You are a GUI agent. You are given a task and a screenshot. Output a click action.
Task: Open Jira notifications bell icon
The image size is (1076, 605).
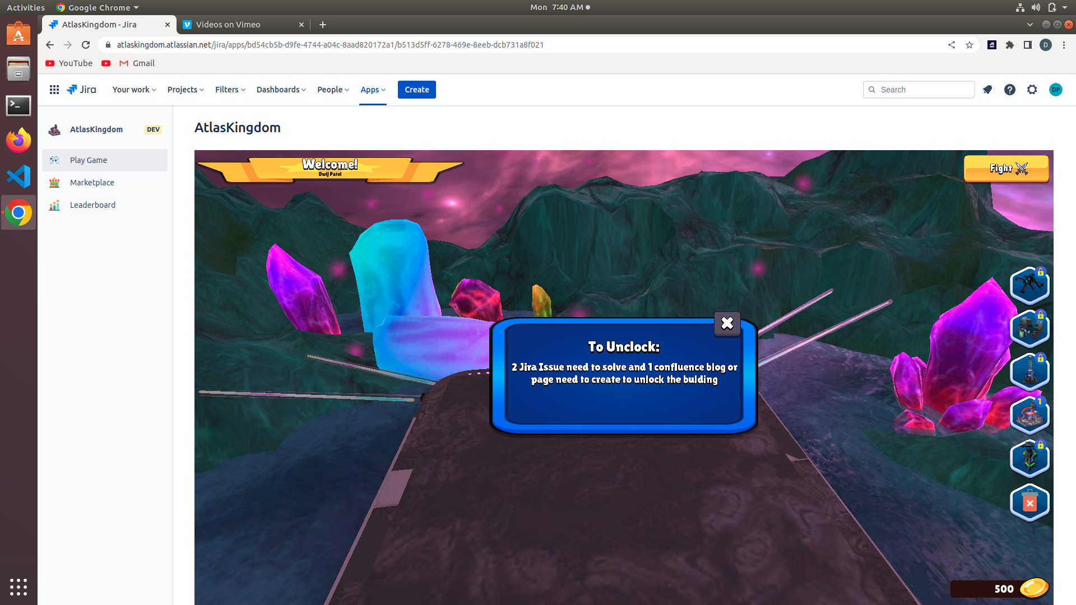pos(987,90)
